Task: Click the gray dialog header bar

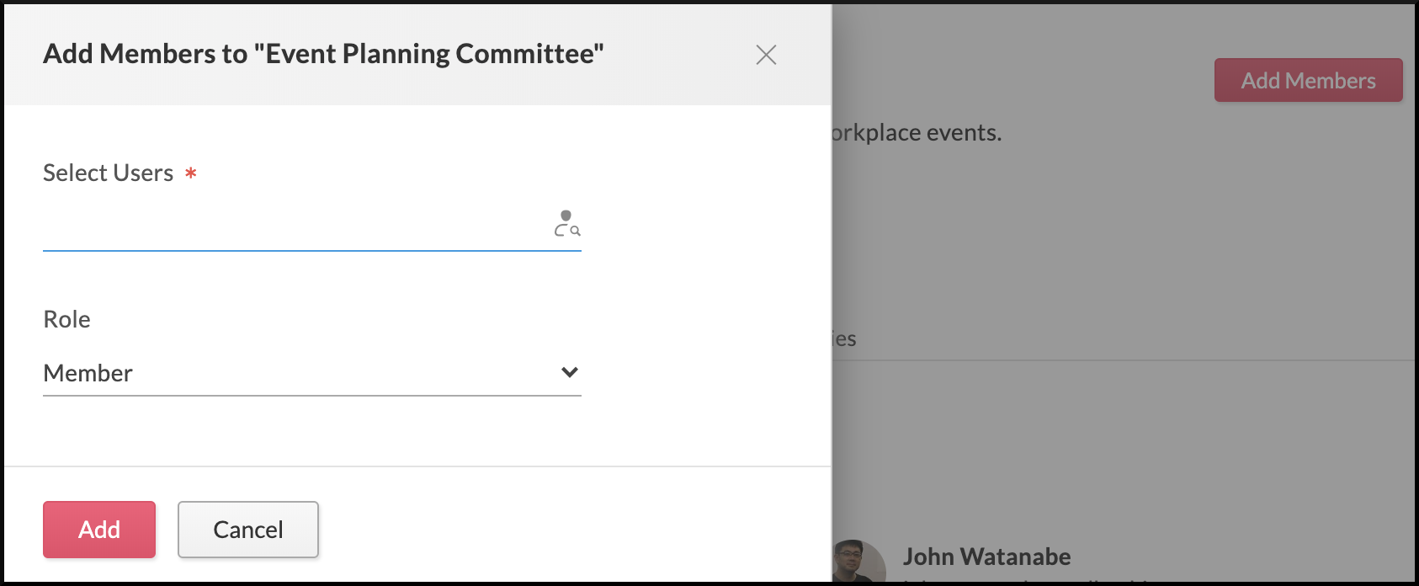Action: (673, 84)
